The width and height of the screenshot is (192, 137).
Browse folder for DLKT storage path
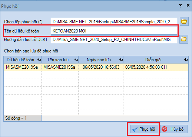pos(184,39)
